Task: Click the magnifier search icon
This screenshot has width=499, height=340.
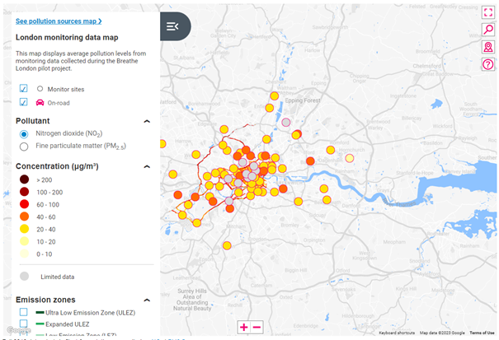Action: coord(488,30)
